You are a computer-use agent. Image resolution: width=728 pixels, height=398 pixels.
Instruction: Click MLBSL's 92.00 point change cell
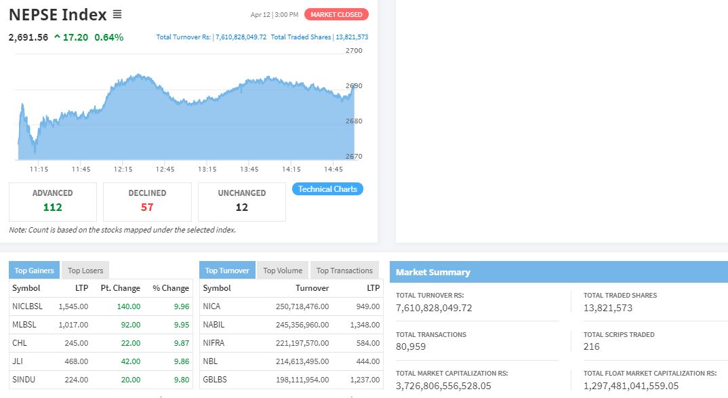pos(130,325)
